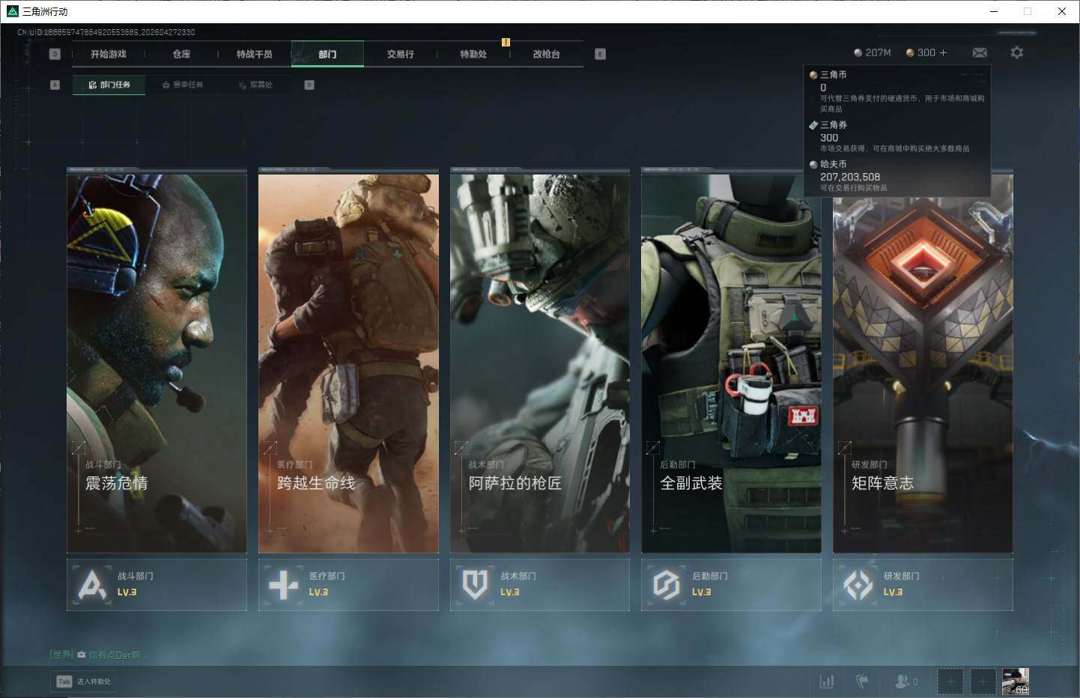Click the 207M 哈夫币 balance
Viewport: 1080px width, 698px height.
873,52
